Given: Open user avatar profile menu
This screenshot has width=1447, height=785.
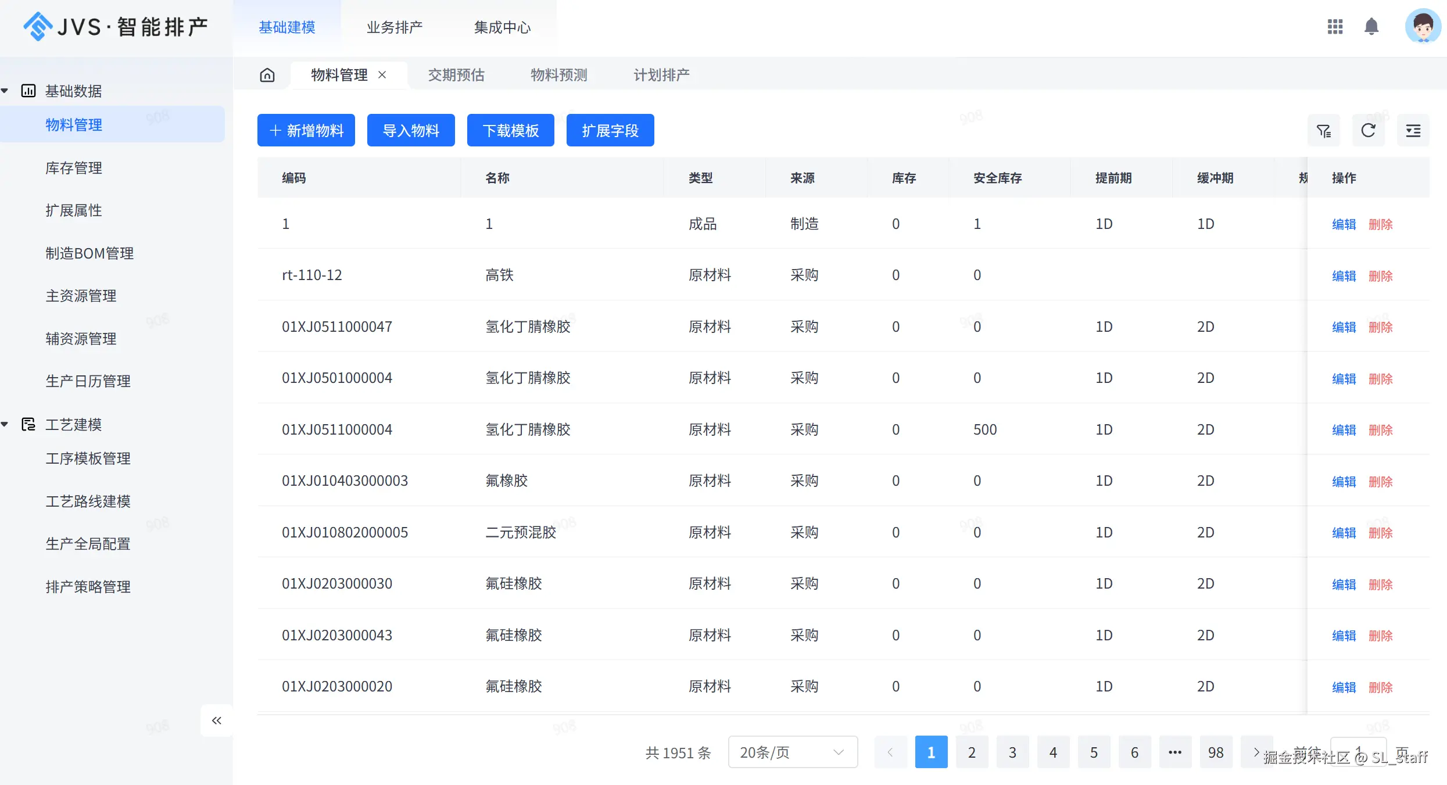Looking at the screenshot, I should (x=1423, y=27).
